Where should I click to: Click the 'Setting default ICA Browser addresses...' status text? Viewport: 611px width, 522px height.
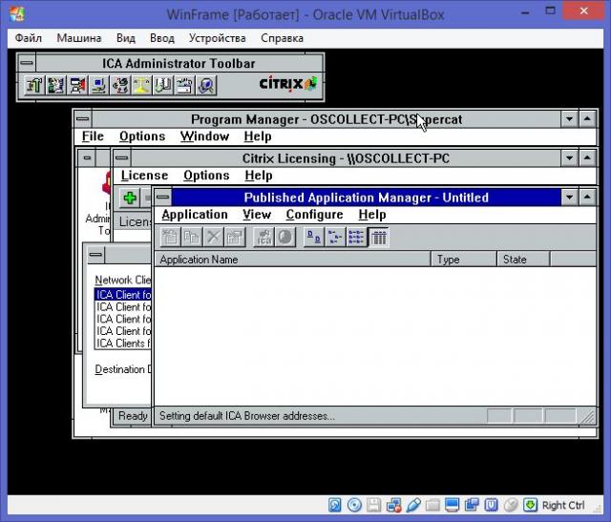click(247, 416)
